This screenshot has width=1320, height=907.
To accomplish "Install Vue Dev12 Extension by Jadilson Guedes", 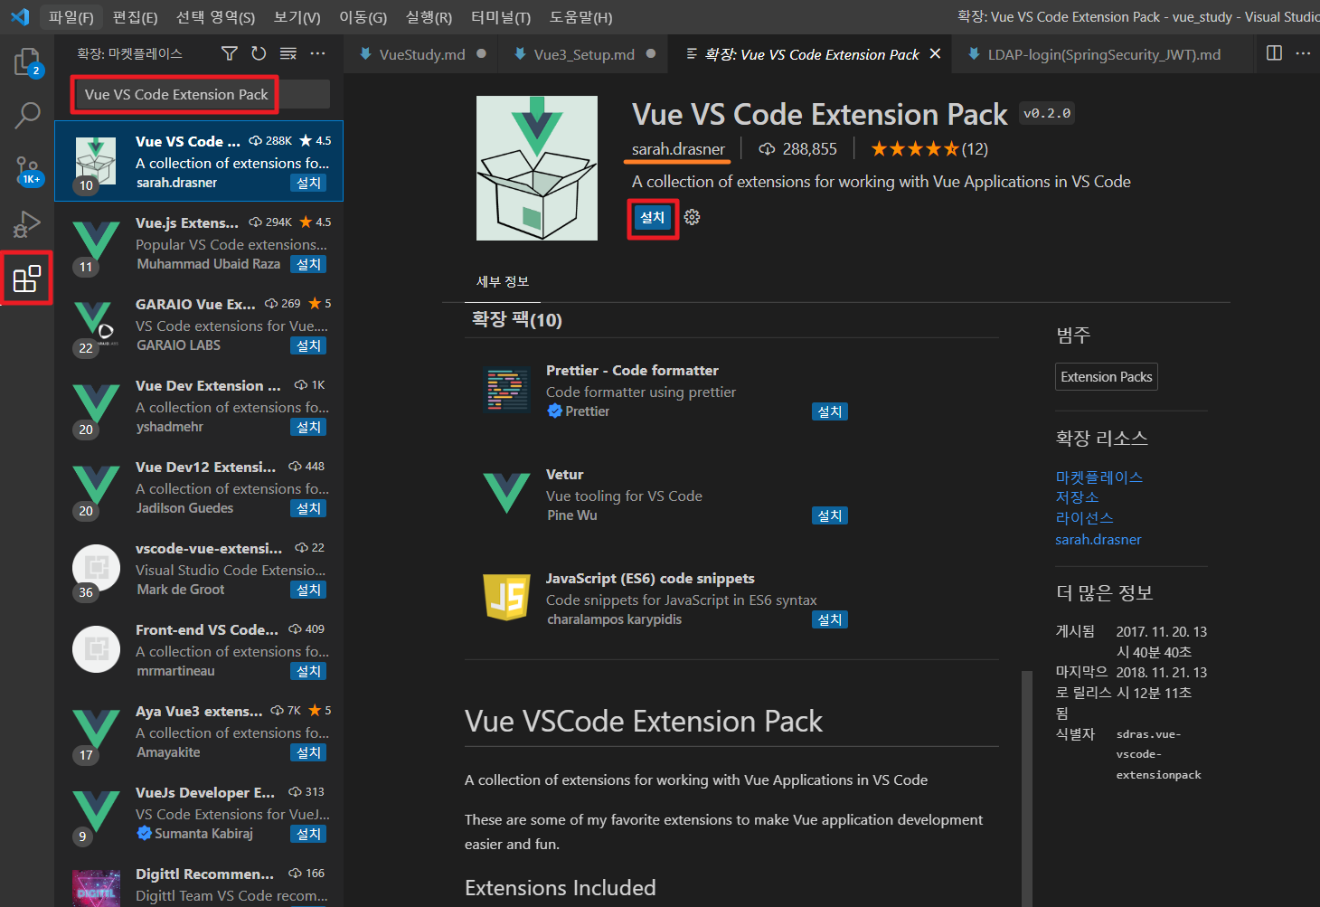I will coord(308,508).
